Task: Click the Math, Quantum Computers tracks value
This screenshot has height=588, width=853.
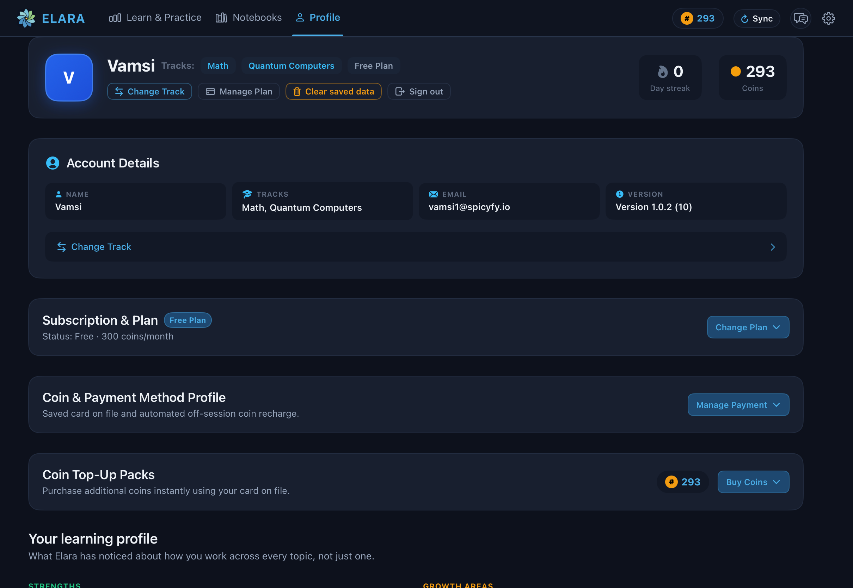Action: tap(302, 208)
